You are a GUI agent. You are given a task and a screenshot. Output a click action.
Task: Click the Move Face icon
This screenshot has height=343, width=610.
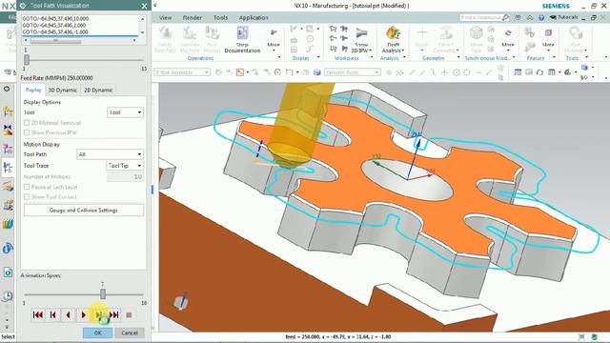click(477, 33)
